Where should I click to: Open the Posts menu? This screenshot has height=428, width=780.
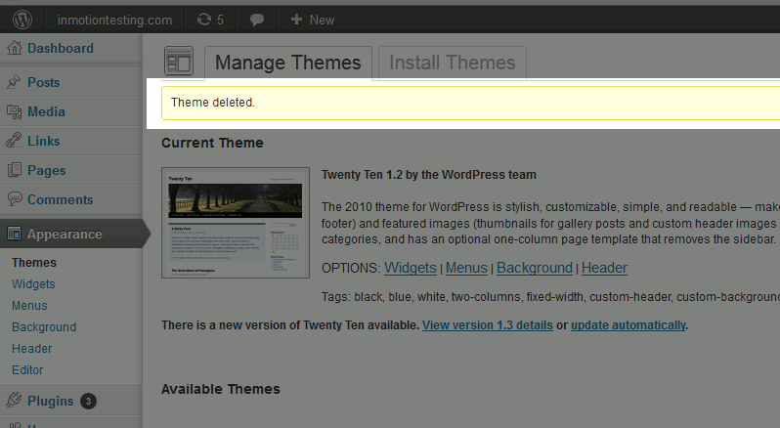(43, 82)
